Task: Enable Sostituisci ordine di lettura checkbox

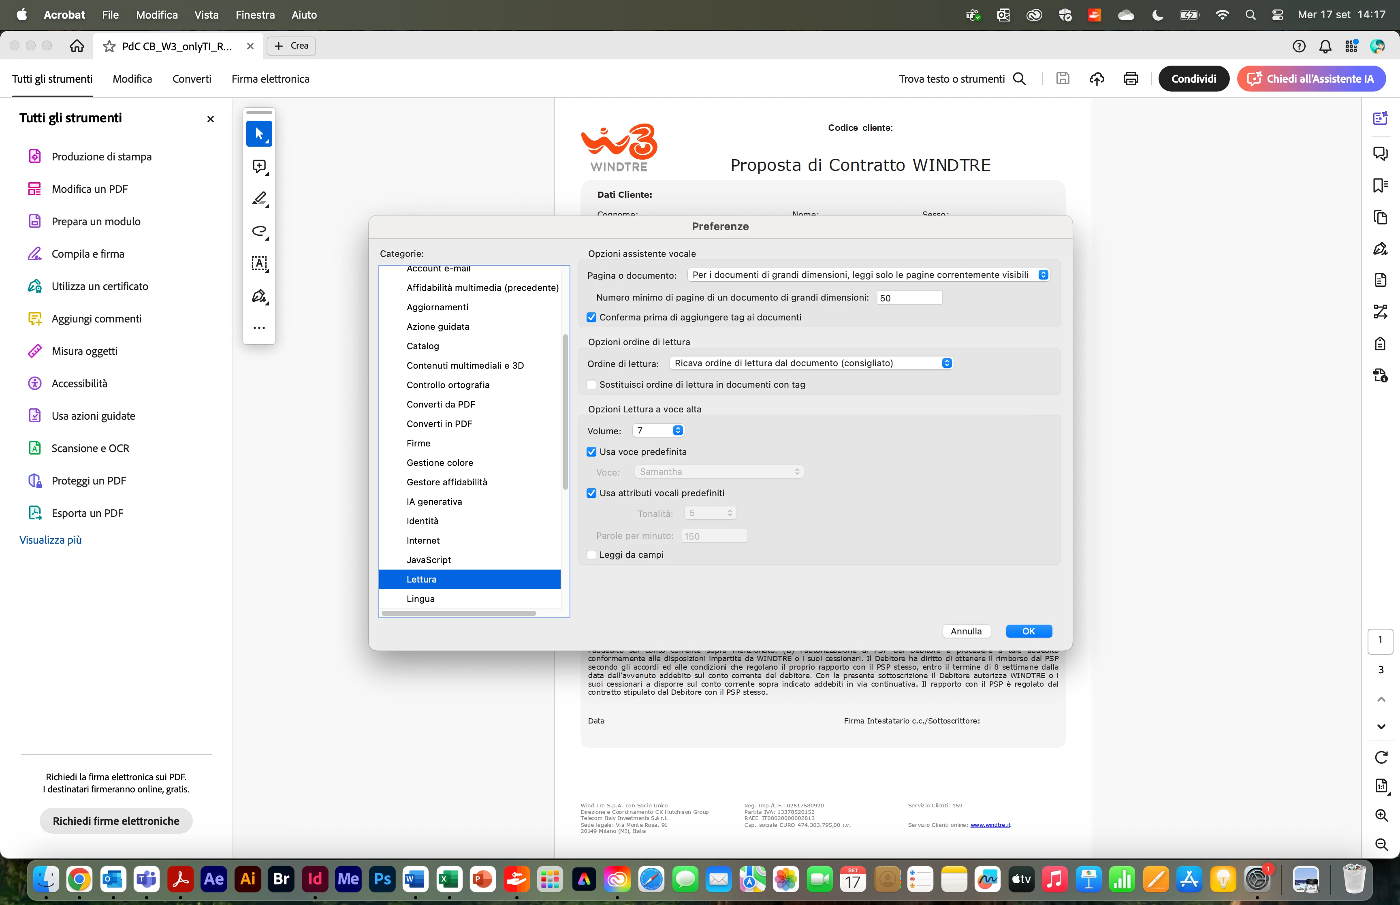Action: click(591, 384)
